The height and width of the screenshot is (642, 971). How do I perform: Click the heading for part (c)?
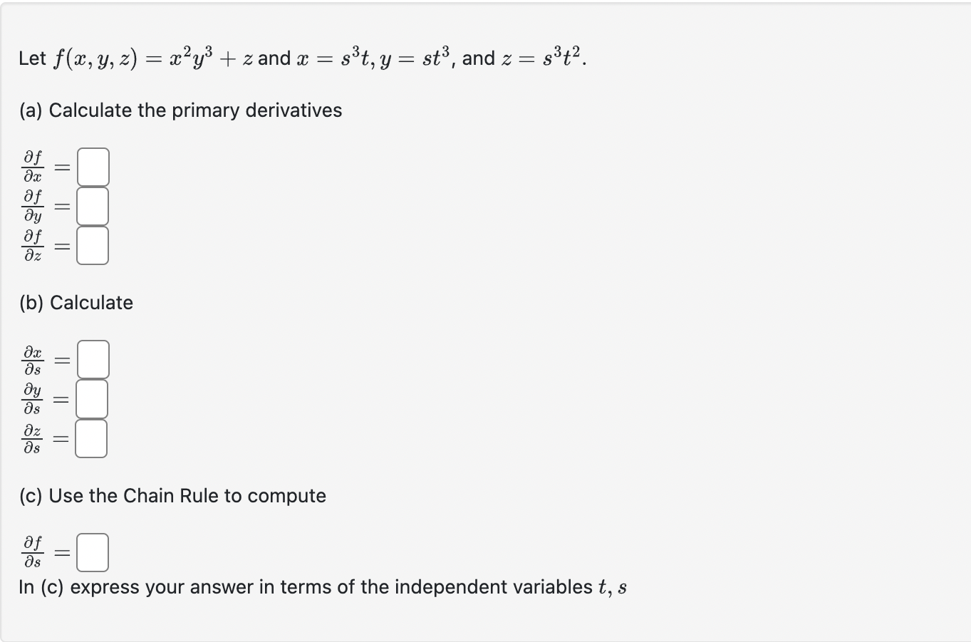172,495
